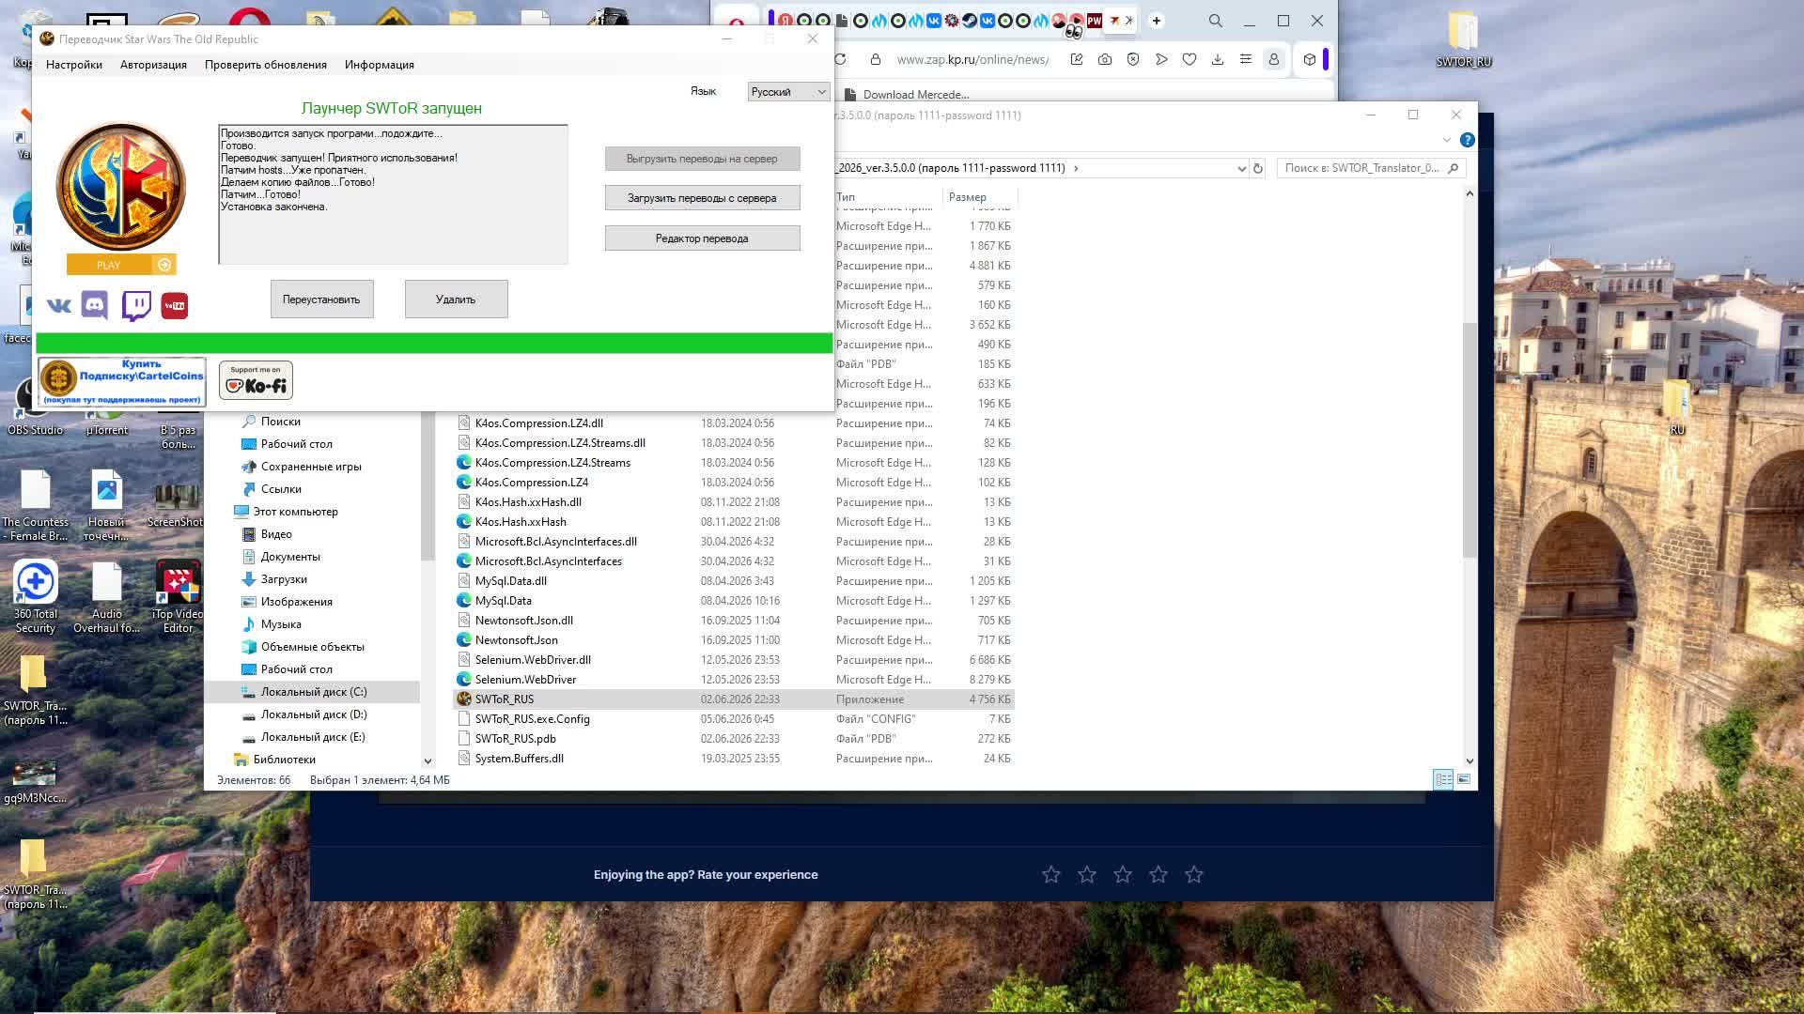The height and width of the screenshot is (1014, 1804).
Task: Expand the Explorer ribbon chevron
Action: click(x=1446, y=140)
